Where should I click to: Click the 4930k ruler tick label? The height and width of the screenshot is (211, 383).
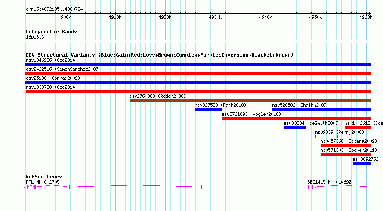pyautogui.click(x=216, y=17)
